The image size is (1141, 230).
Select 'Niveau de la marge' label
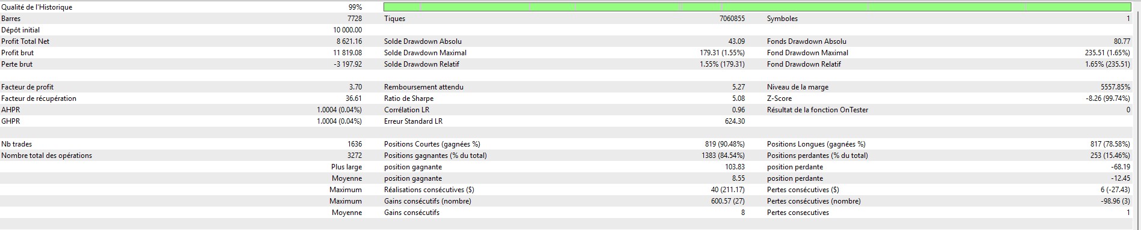798,87
